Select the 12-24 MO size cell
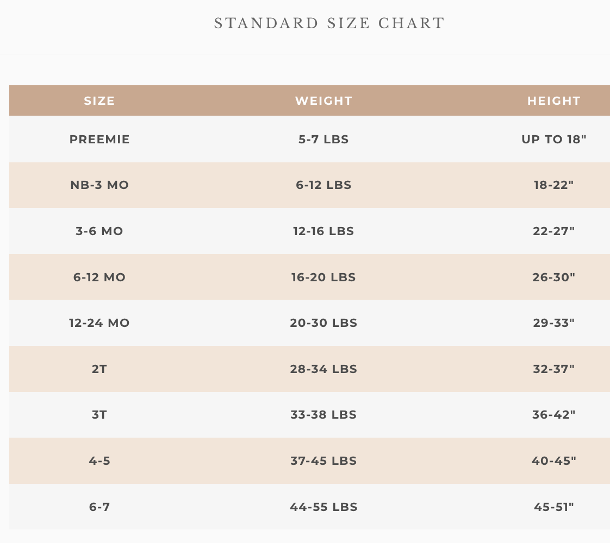 pos(99,323)
